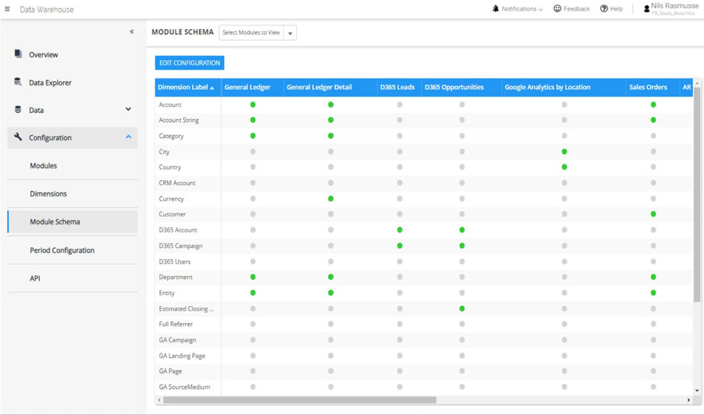Open the hamburger menu icon
The width and height of the screenshot is (704, 415).
point(7,9)
